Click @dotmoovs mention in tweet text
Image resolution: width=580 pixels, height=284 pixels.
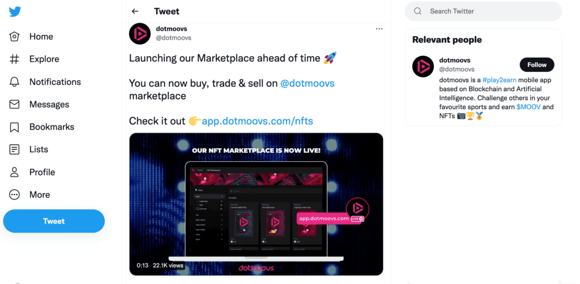click(307, 84)
